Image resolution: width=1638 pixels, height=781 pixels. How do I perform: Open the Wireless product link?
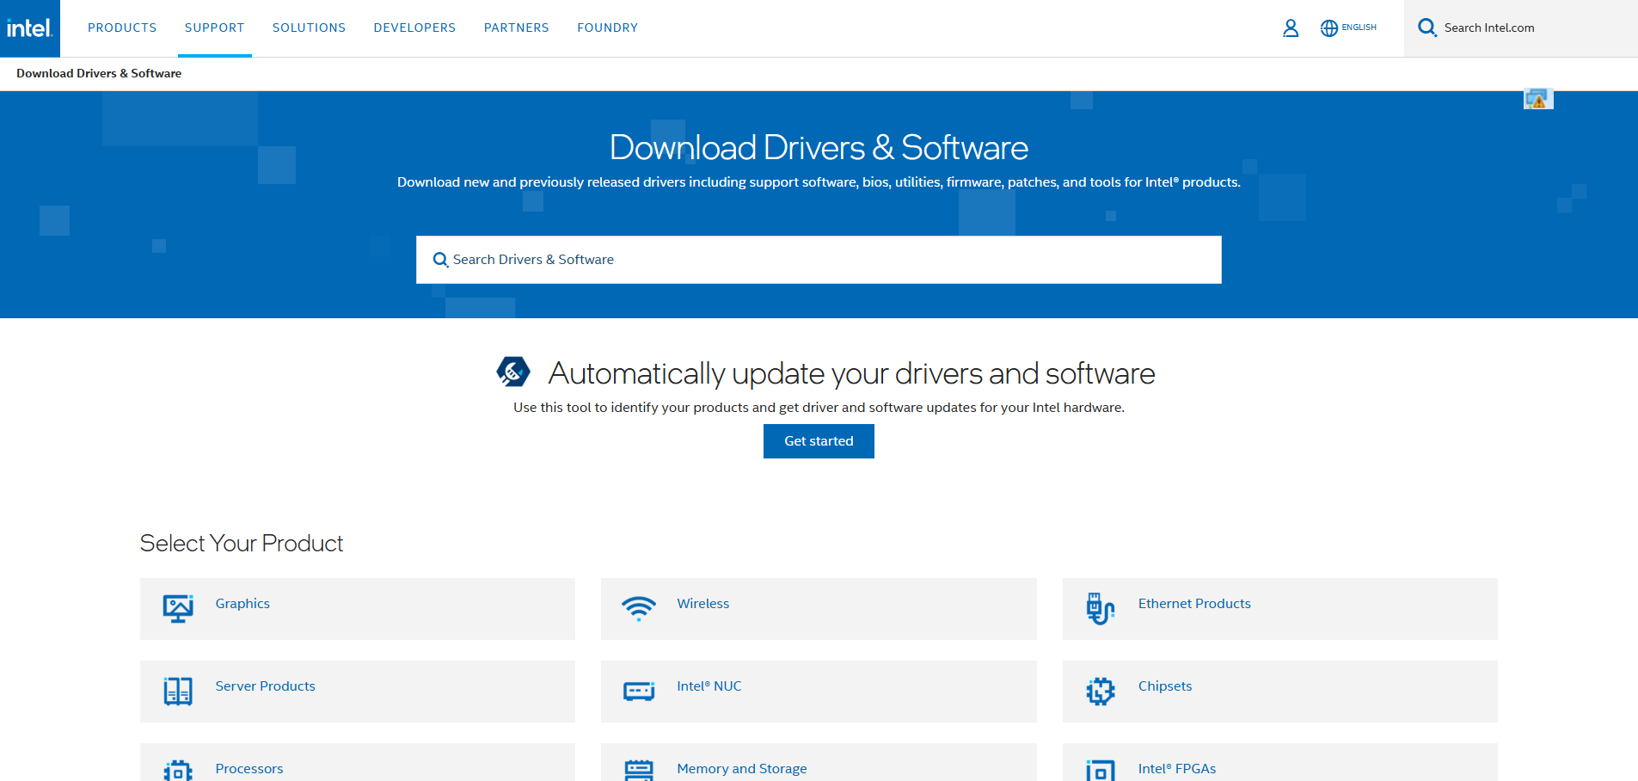[x=702, y=604]
